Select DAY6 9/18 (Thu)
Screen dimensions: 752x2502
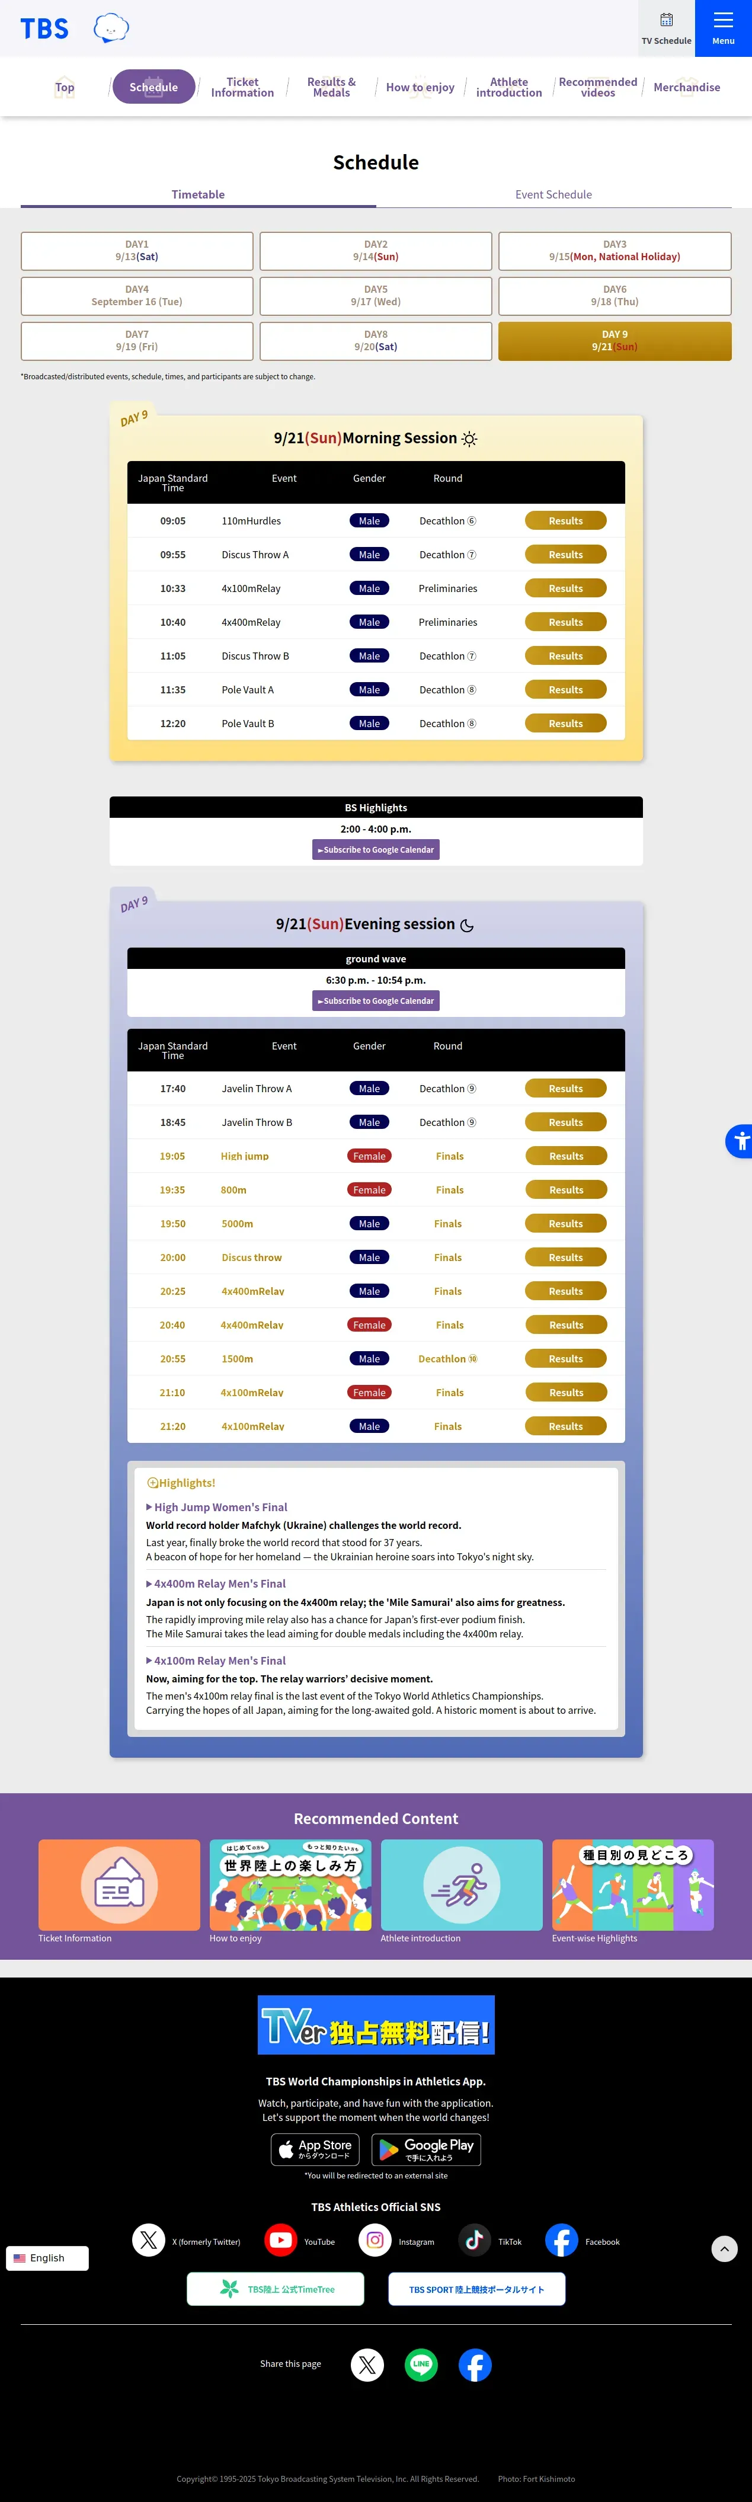(615, 296)
